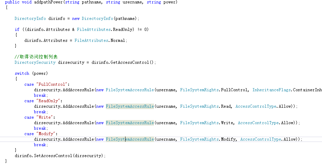Image resolution: width=322 pixels, height=165 pixels.
Task: Click the void return type keyword
Action: 27,2
